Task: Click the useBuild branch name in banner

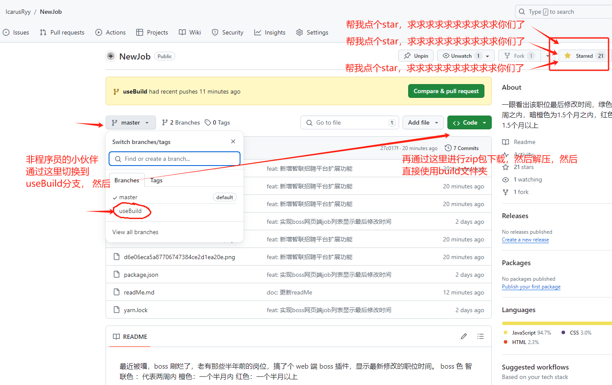Action: click(x=135, y=91)
